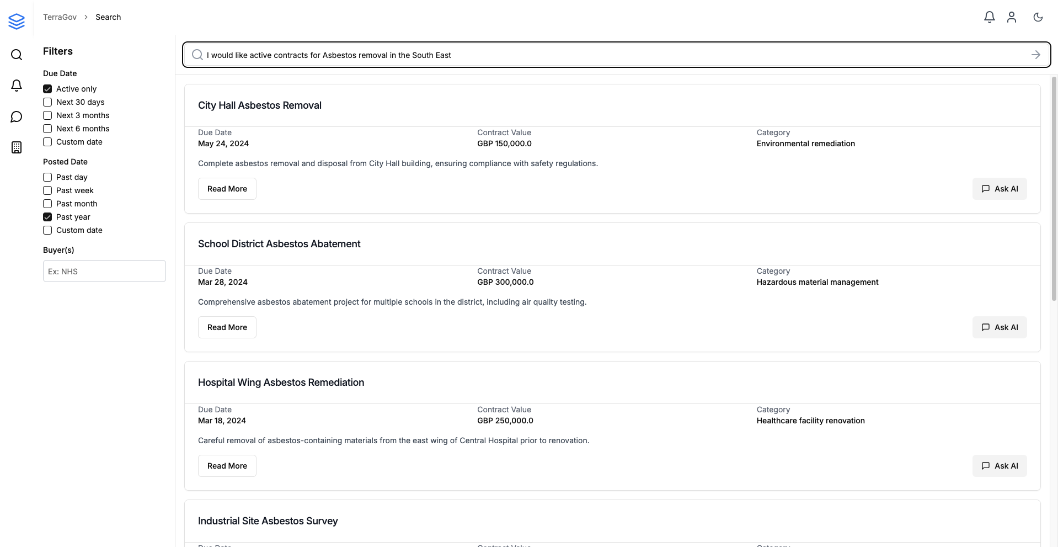Ask AI about School District Asbestos Abatement
Image resolution: width=1058 pixels, height=547 pixels.
(1000, 327)
